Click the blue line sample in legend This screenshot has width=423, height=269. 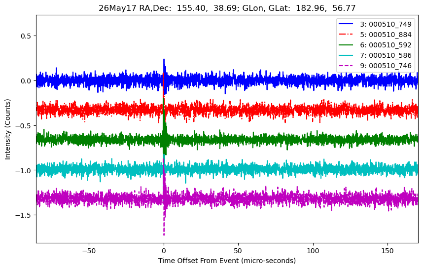(346, 24)
